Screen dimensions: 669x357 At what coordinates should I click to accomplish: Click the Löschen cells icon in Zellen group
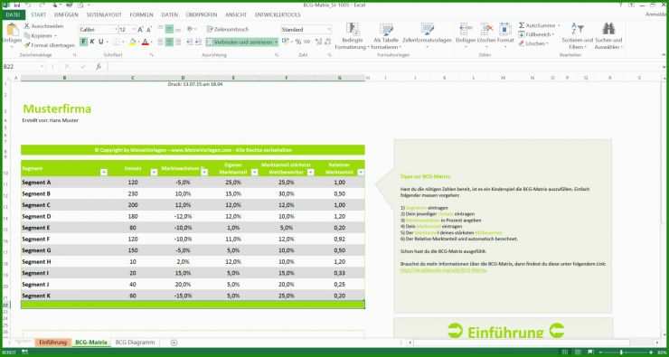click(x=486, y=29)
